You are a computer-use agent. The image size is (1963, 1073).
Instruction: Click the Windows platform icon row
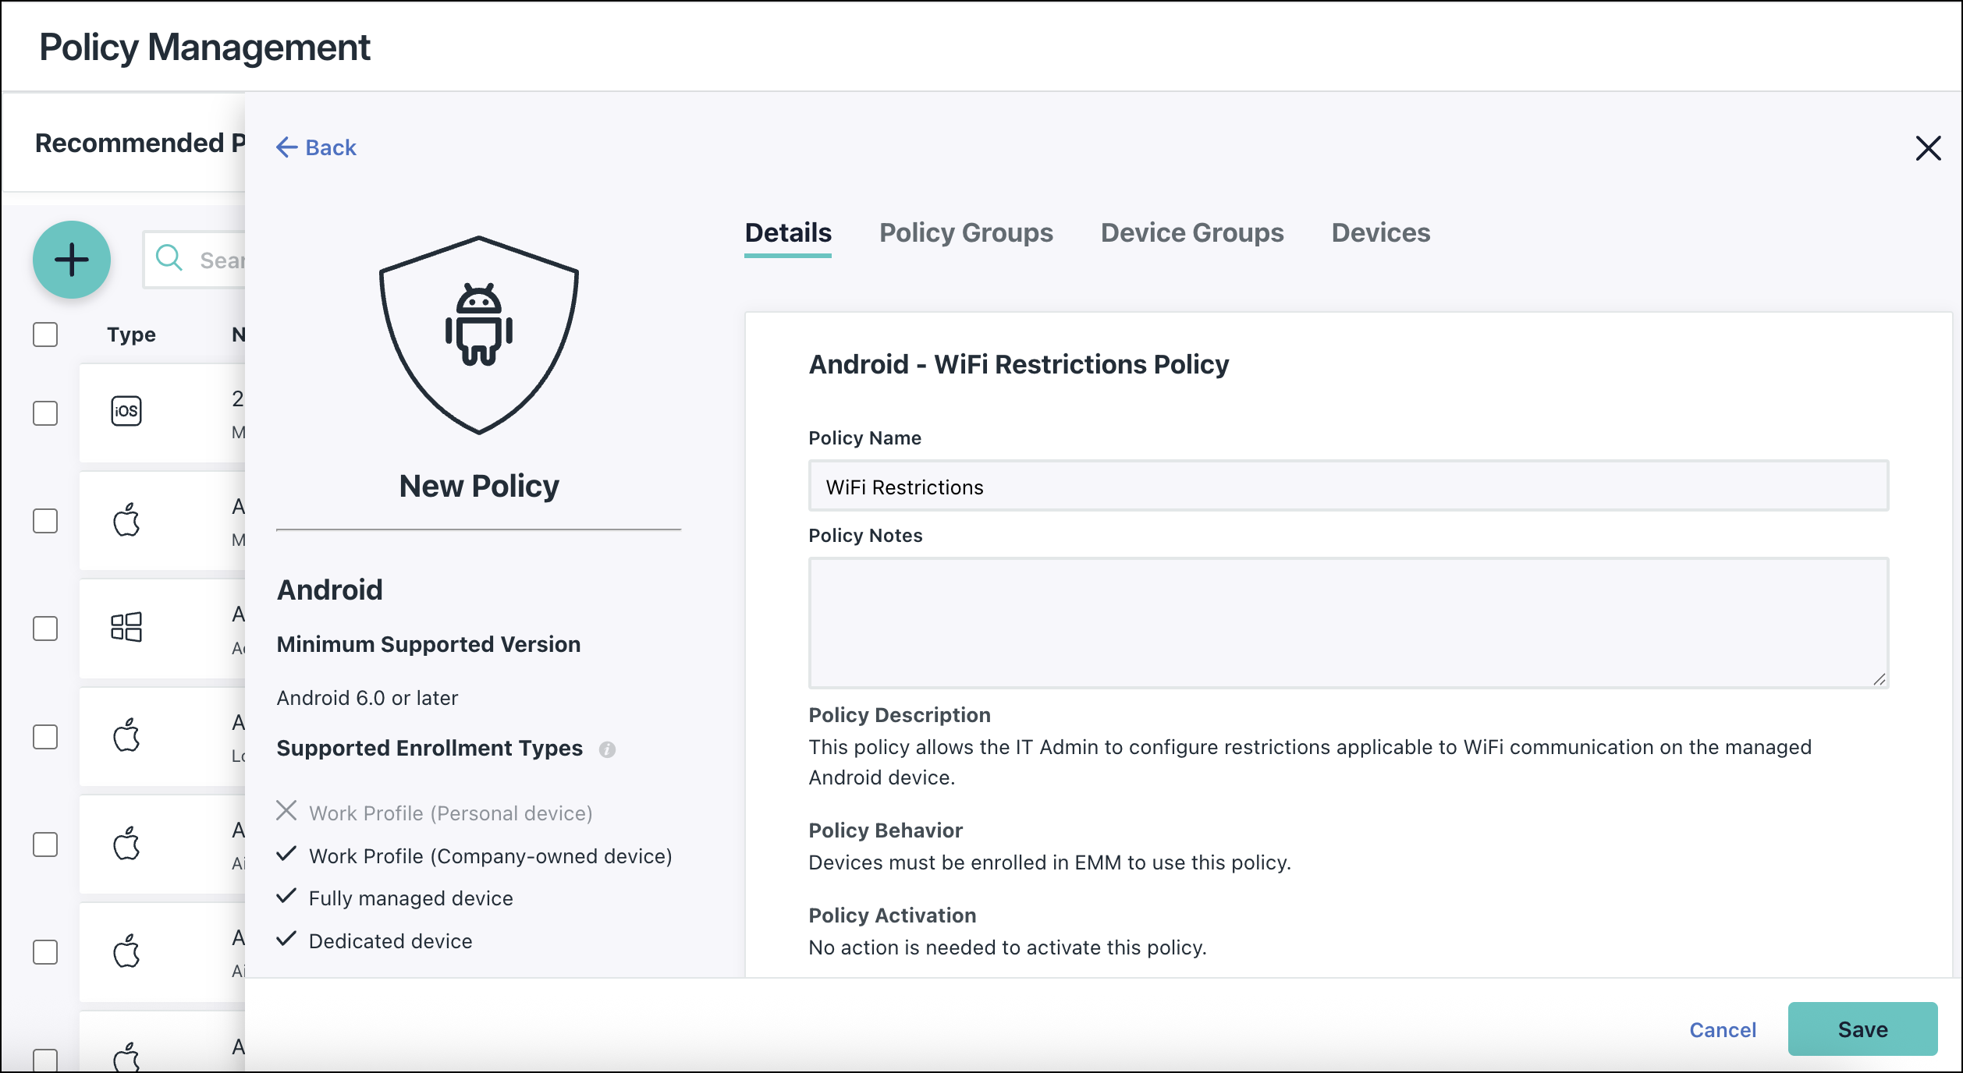(126, 627)
